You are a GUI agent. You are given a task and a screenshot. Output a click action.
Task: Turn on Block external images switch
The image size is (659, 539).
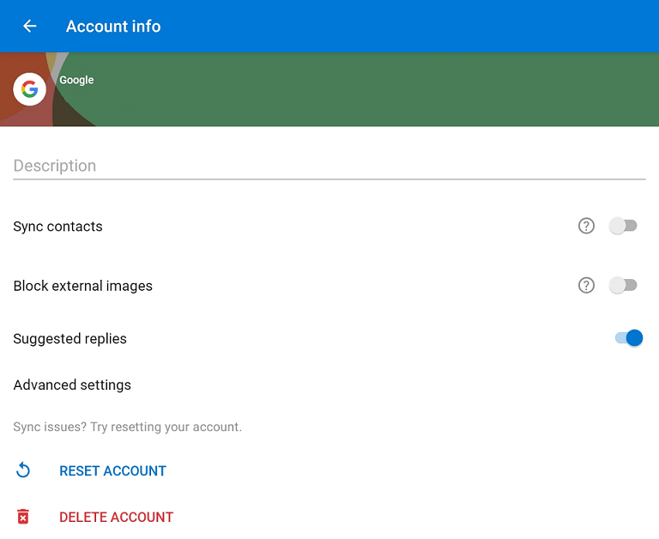coord(623,285)
